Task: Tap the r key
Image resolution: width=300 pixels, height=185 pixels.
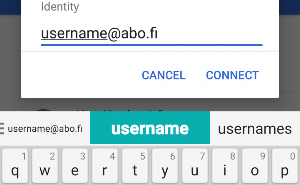Action: [x=105, y=166]
